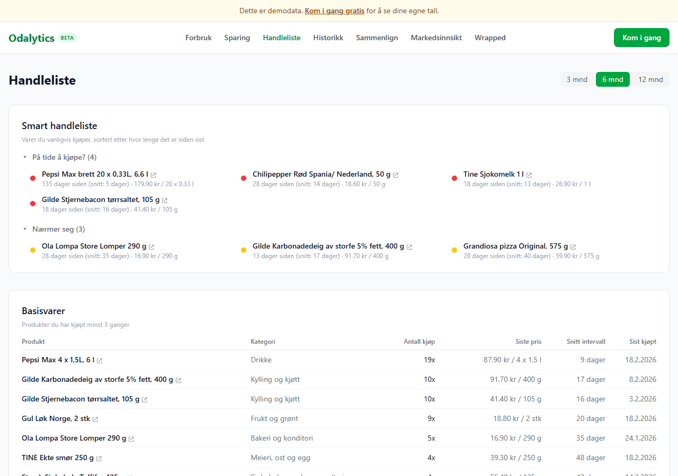Image resolution: width=678 pixels, height=476 pixels.
Task: Click external link icon next to Chilipepper Rød
Action: coord(396,175)
